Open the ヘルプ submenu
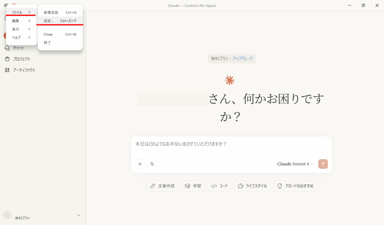384x225 pixels. click(x=21, y=37)
